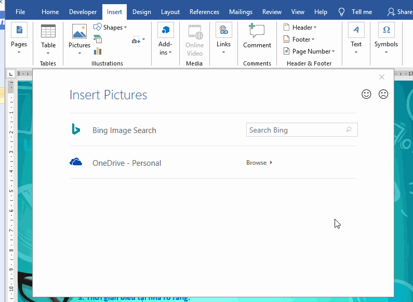Viewport: 413px width, 302px height.
Task: Open the Symbols dropdown
Action: coord(386,39)
